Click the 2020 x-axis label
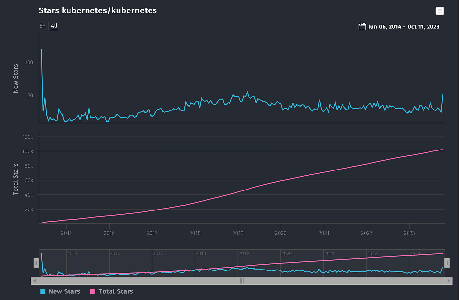Viewport: 459px width, 300px height. 281,233
